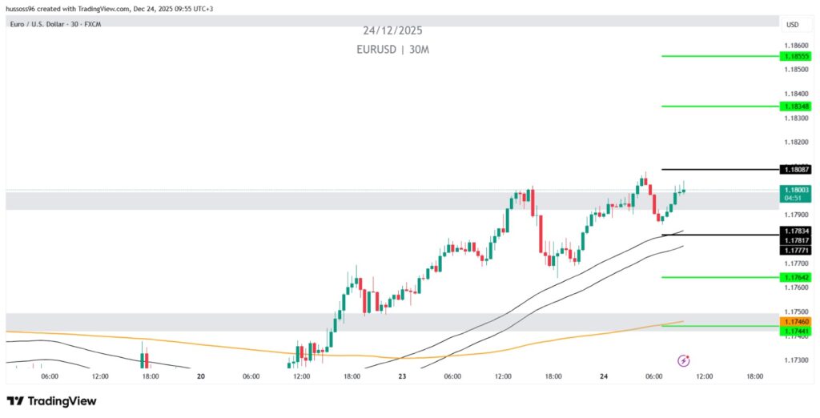This screenshot has width=820, height=418.
Task: Click the TradingView logo
Action: (51, 400)
